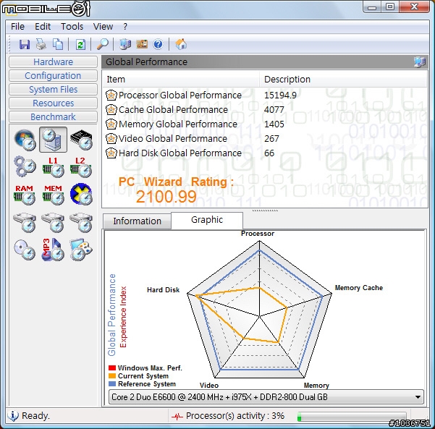Run the L1 cache benchmark
This screenshot has height=429, width=435.
point(53,167)
